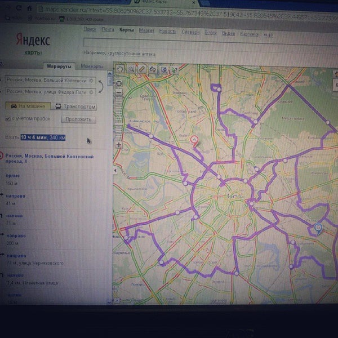
Task: Click the green bookmark icon in bookmarks bar
Action: pyautogui.click(x=62, y=19)
